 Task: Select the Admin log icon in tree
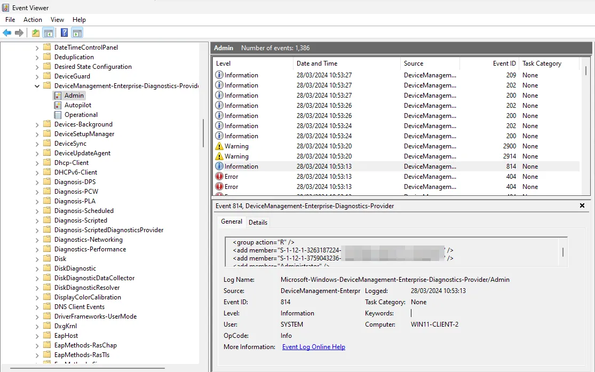point(58,96)
